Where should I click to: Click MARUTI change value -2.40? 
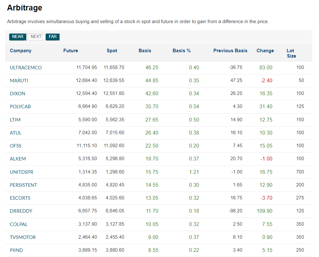tap(266, 80)
